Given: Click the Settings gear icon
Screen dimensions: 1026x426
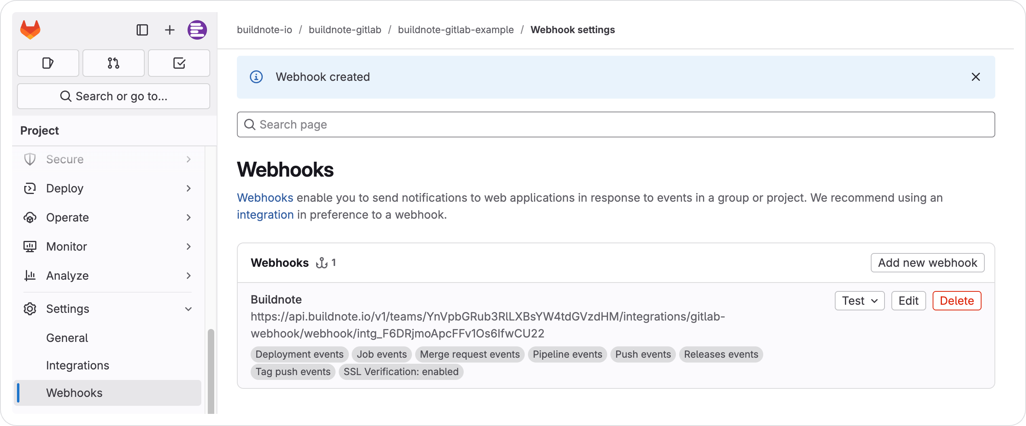Looking at the screenshot, I should pos(30,309).
